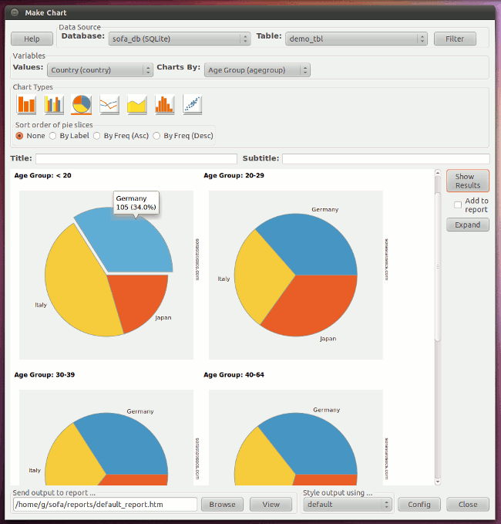Open the Values Country dropdown
Screen dimensions: 501x524
tap(100, 70)
